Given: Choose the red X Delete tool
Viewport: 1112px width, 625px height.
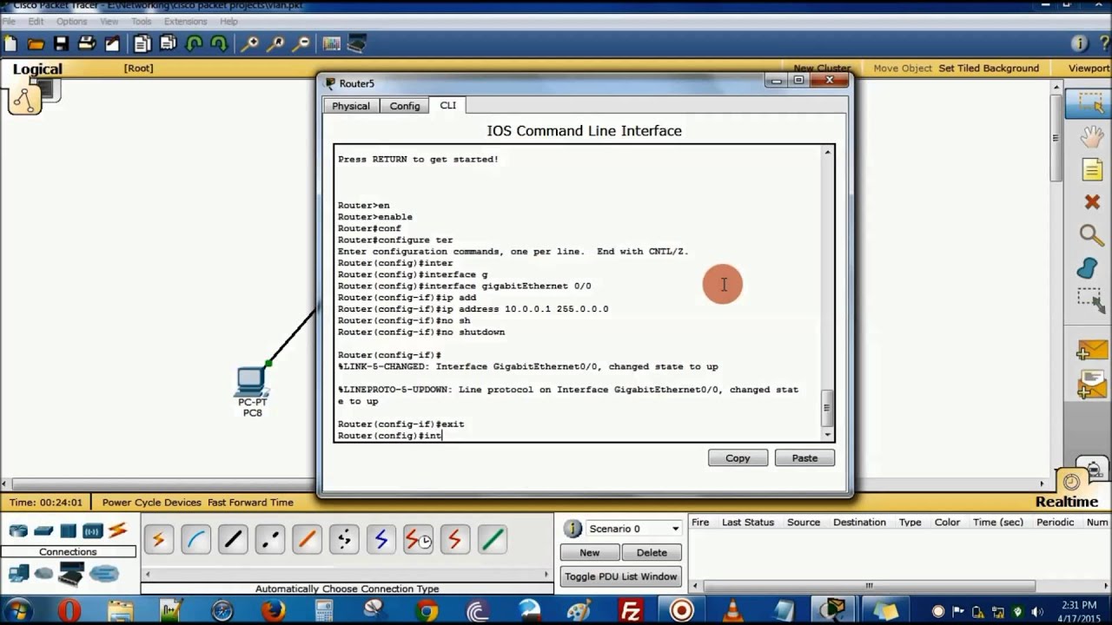Looking at the screenshot, I should 1092,202.
